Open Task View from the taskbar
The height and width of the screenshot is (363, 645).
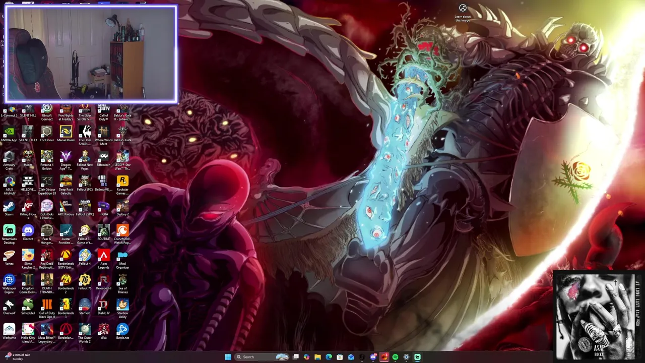point(296,357)
